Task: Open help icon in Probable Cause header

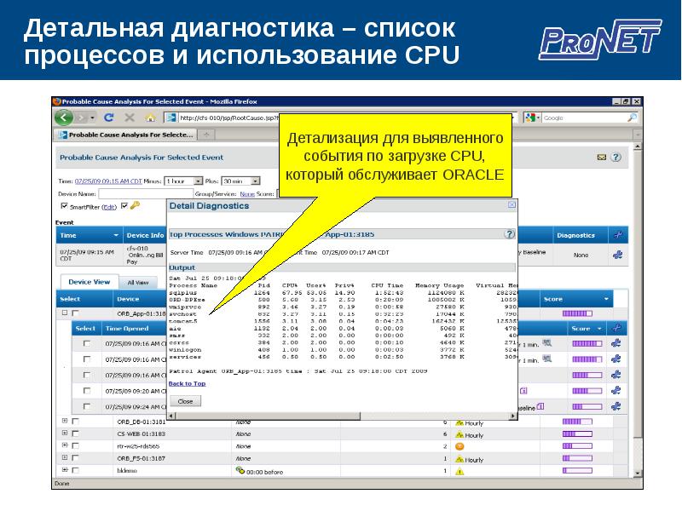Action: coord(616,158)
